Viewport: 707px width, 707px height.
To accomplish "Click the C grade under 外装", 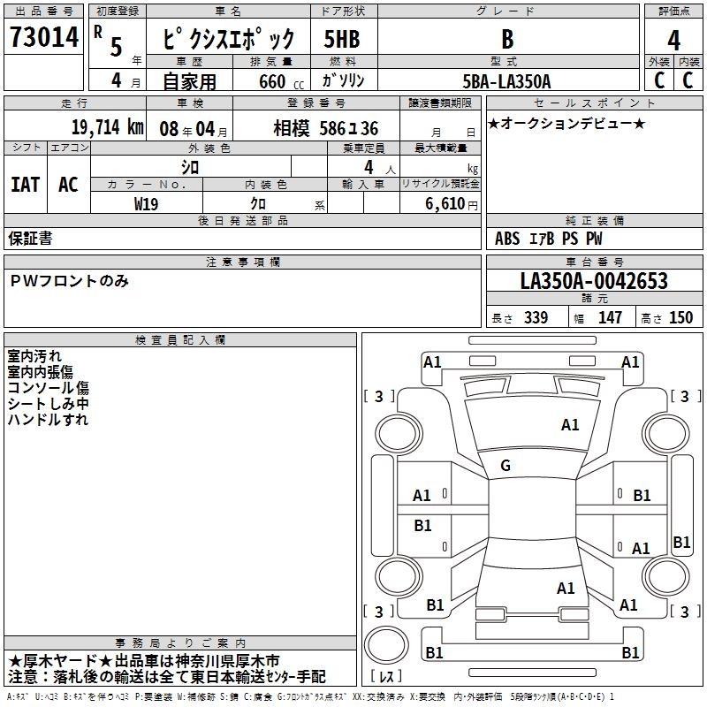I will (x=659, y=80).
